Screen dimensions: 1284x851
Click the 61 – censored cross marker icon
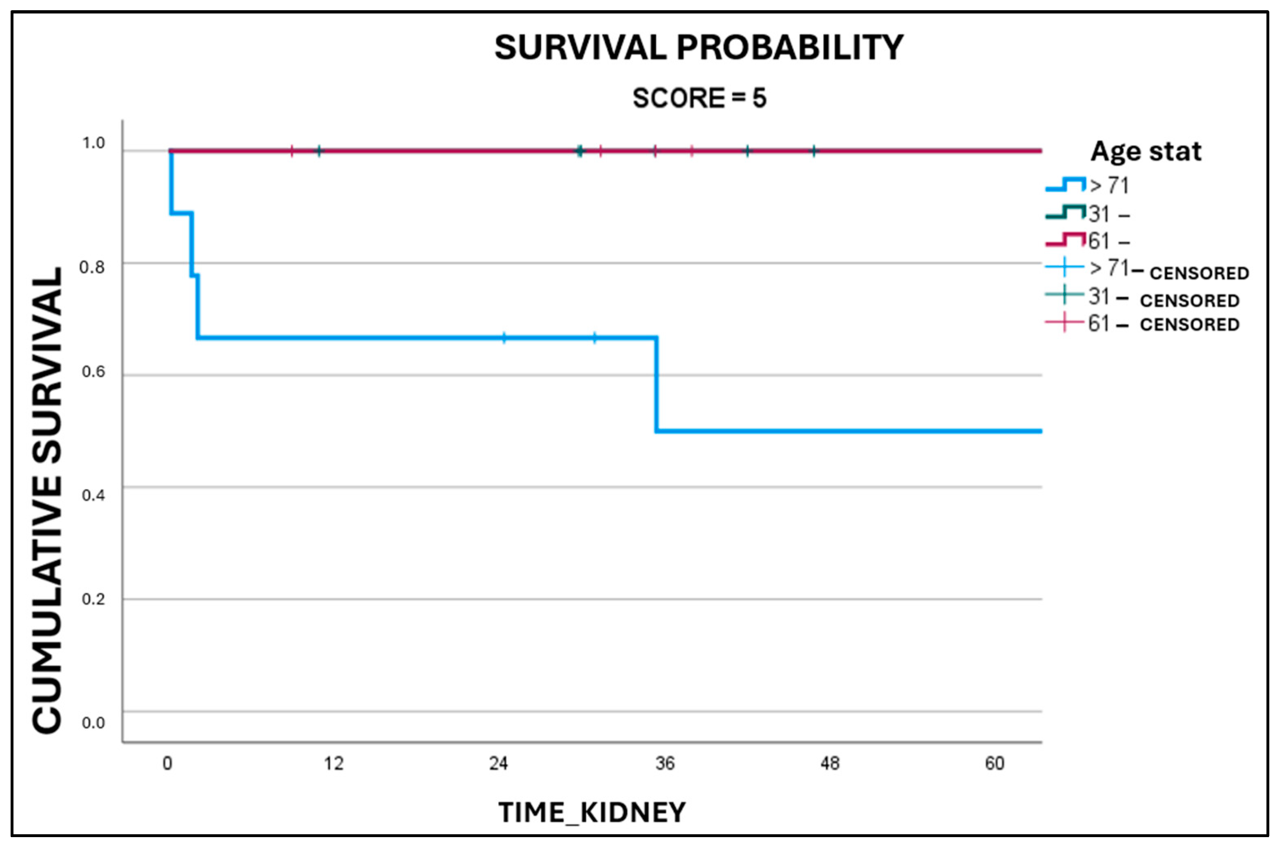point(1064,323)
